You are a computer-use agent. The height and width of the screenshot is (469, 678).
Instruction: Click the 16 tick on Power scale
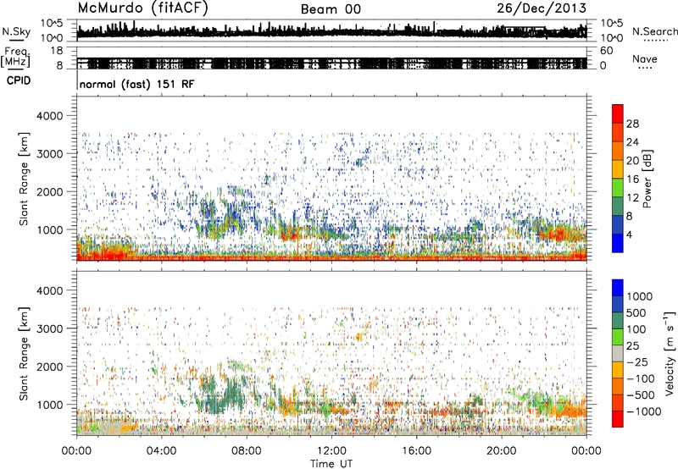click(x=632, y=179)
